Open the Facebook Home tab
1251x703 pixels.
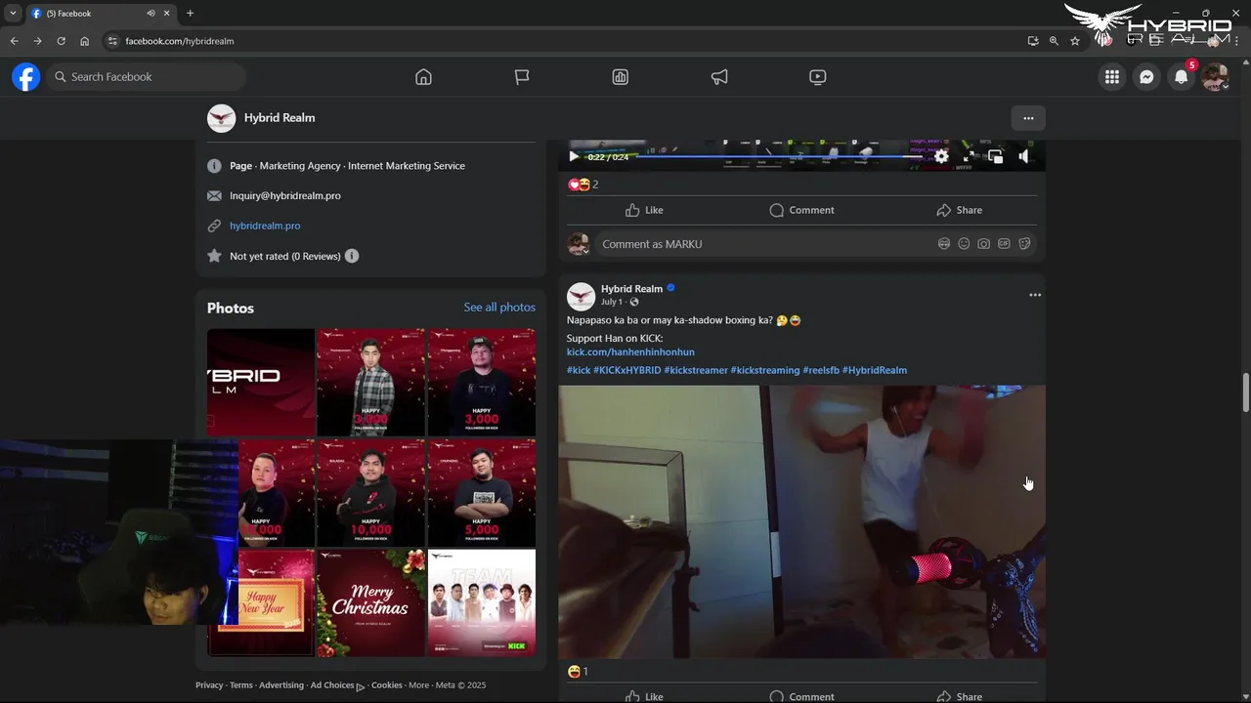pos(423,77)
